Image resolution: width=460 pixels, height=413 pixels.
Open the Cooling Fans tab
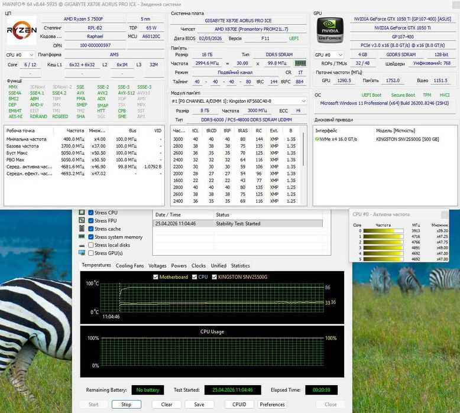pos(129,265)
